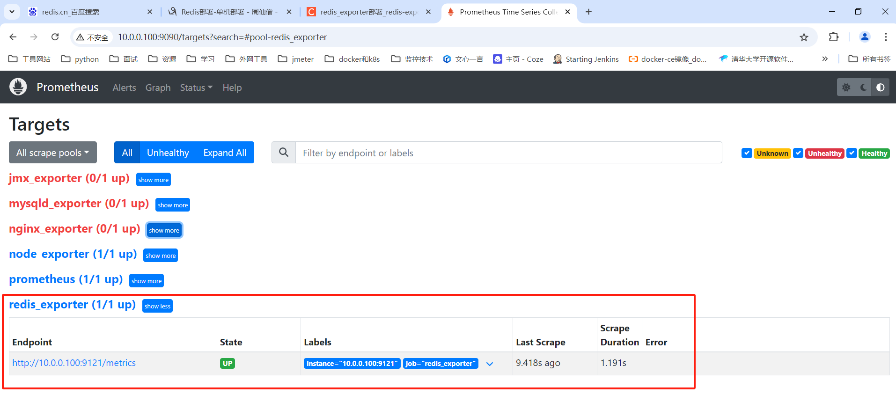
Task: Open the 10.0.0.100:9121/metrics endpoint link
Action: [x=74, y=363]
